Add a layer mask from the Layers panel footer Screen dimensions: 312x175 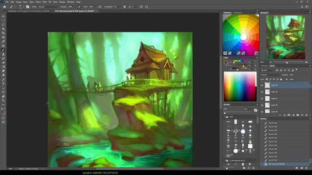(x=289, y=115)
